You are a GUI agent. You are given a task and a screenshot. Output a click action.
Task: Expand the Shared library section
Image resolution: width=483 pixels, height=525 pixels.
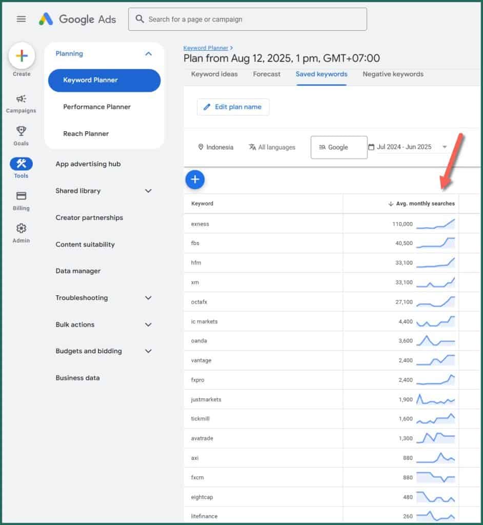click(x=148, y=191)
